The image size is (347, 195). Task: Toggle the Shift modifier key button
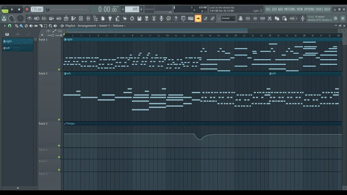pos(262,18)
